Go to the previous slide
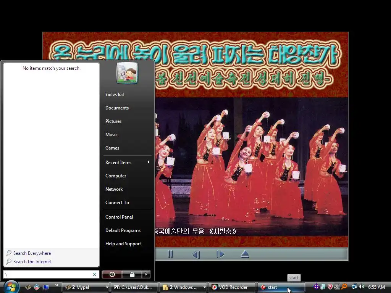Image resolution: width=391 pixels, height=293 pixels. point(196,254)
